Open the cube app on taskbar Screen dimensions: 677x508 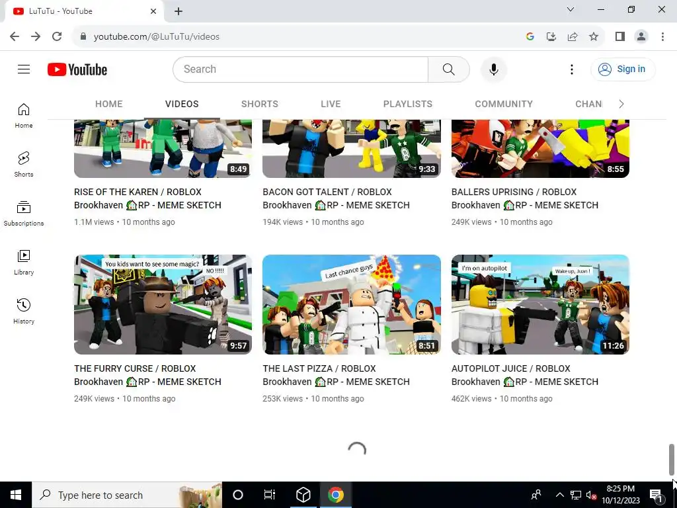coord(303,495)
